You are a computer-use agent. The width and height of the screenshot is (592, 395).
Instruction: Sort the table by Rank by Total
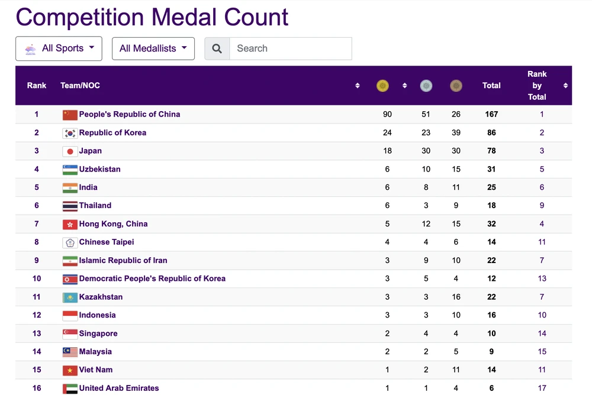[565, 86]
